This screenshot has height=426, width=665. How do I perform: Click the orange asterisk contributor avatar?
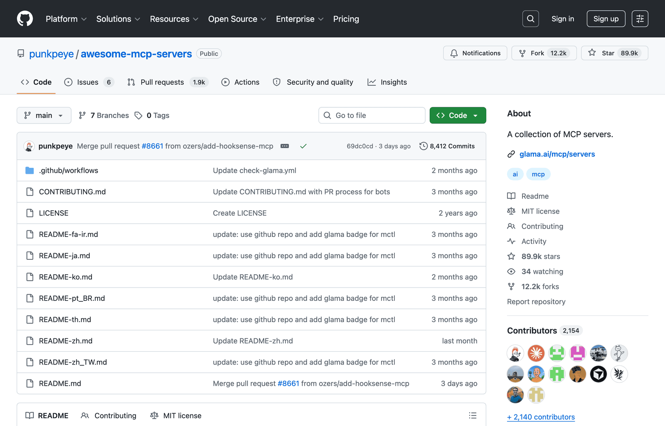[x=536, y=353]
